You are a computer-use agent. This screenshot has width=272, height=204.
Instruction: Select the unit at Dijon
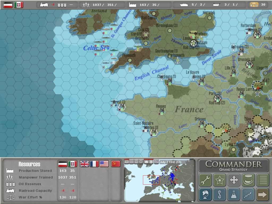point(249,124)
